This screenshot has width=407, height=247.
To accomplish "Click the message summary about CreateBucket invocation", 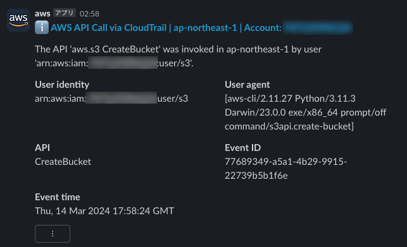I will [x=178, y=56].
